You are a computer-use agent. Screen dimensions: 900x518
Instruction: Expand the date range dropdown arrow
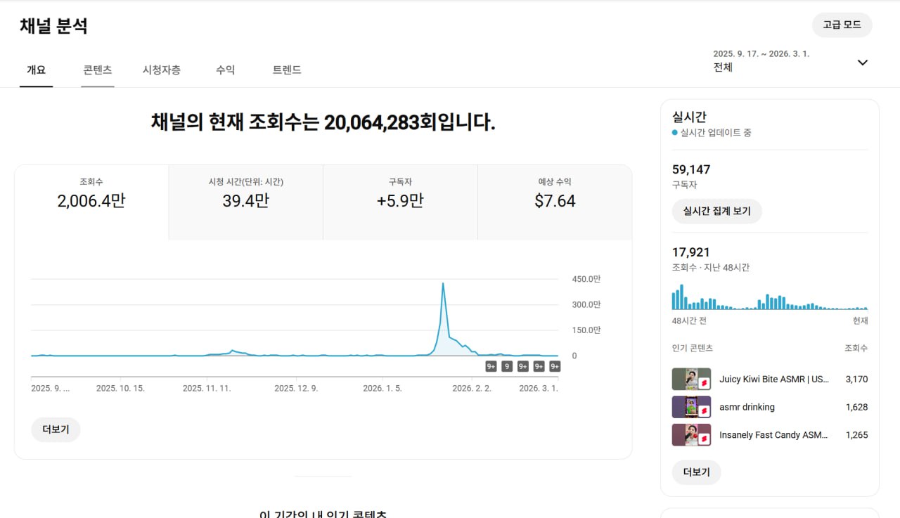[863, 63]
